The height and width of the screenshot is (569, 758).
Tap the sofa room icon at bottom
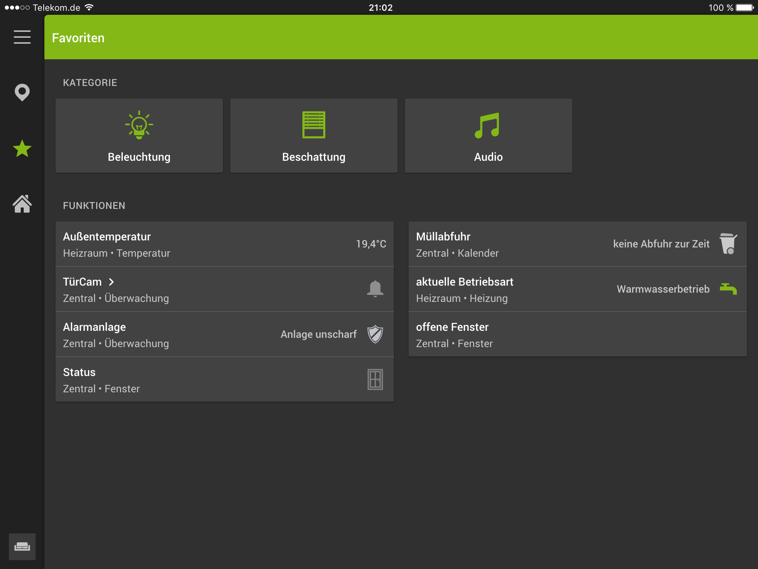point(22,546)
